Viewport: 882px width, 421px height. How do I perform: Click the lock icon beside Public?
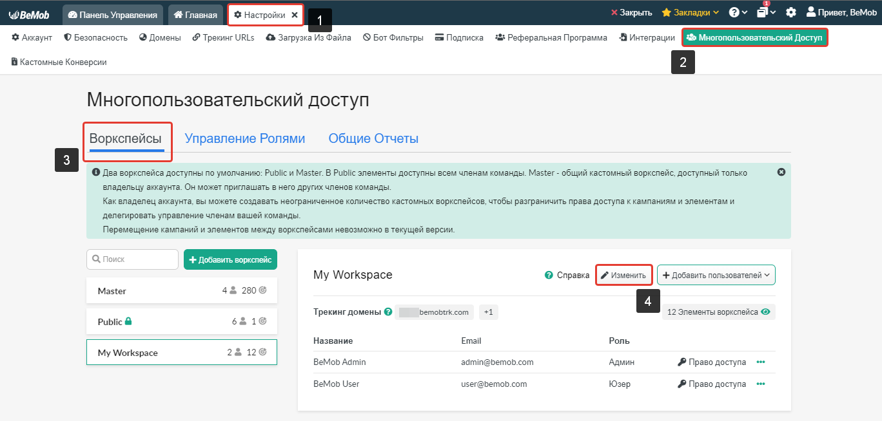tap(128, 321)
